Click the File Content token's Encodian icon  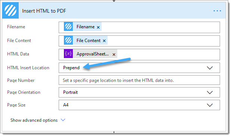pyautogui.click(x=68, y=40)
